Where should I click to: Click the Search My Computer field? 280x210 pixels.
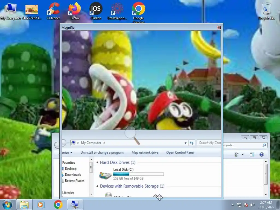click(209, 143)
